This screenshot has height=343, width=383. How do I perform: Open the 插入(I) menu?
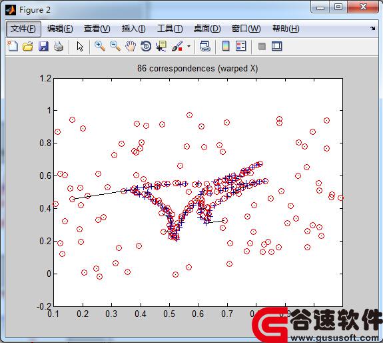coord(134,29)
